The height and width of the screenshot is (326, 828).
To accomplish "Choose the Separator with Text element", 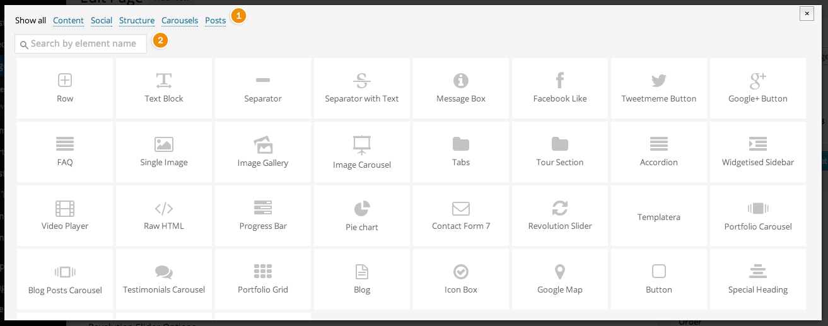I will tap(362, 88).
